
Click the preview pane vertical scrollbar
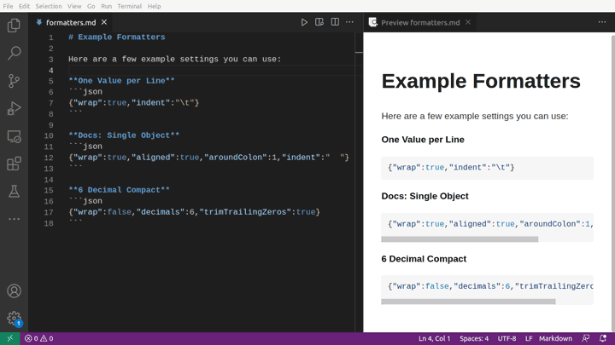[612, 182]
